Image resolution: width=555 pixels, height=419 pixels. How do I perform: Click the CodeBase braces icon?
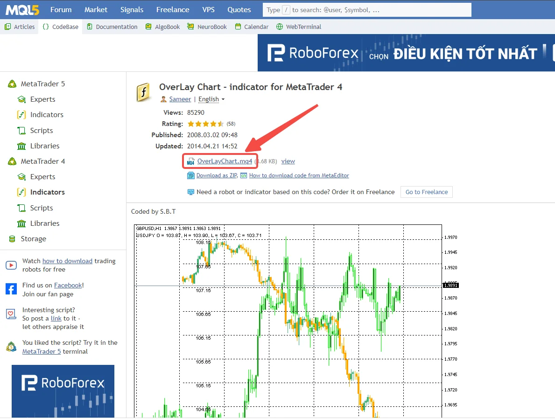pos(46,27)
